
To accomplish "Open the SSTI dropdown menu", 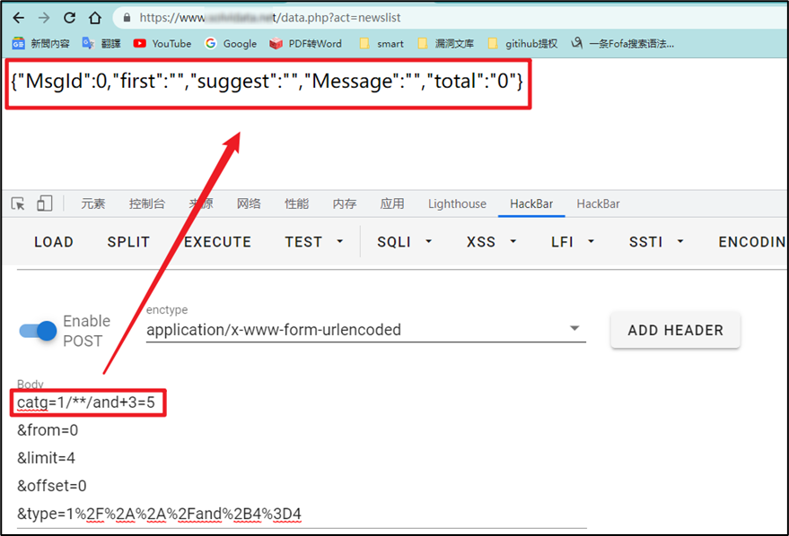I will [x=656, y=242].
